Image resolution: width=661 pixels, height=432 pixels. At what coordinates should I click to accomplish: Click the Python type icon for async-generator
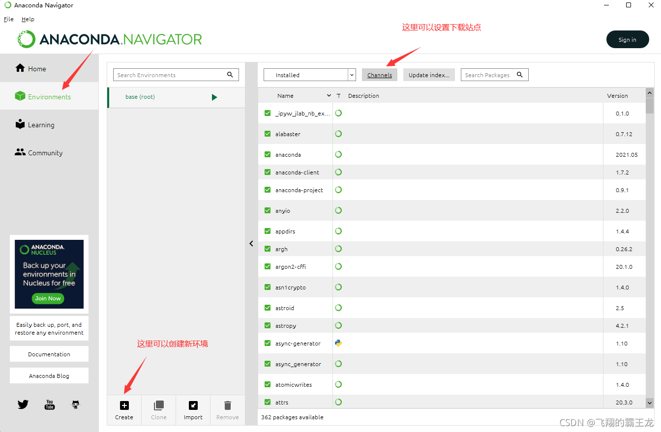(338, 343)
